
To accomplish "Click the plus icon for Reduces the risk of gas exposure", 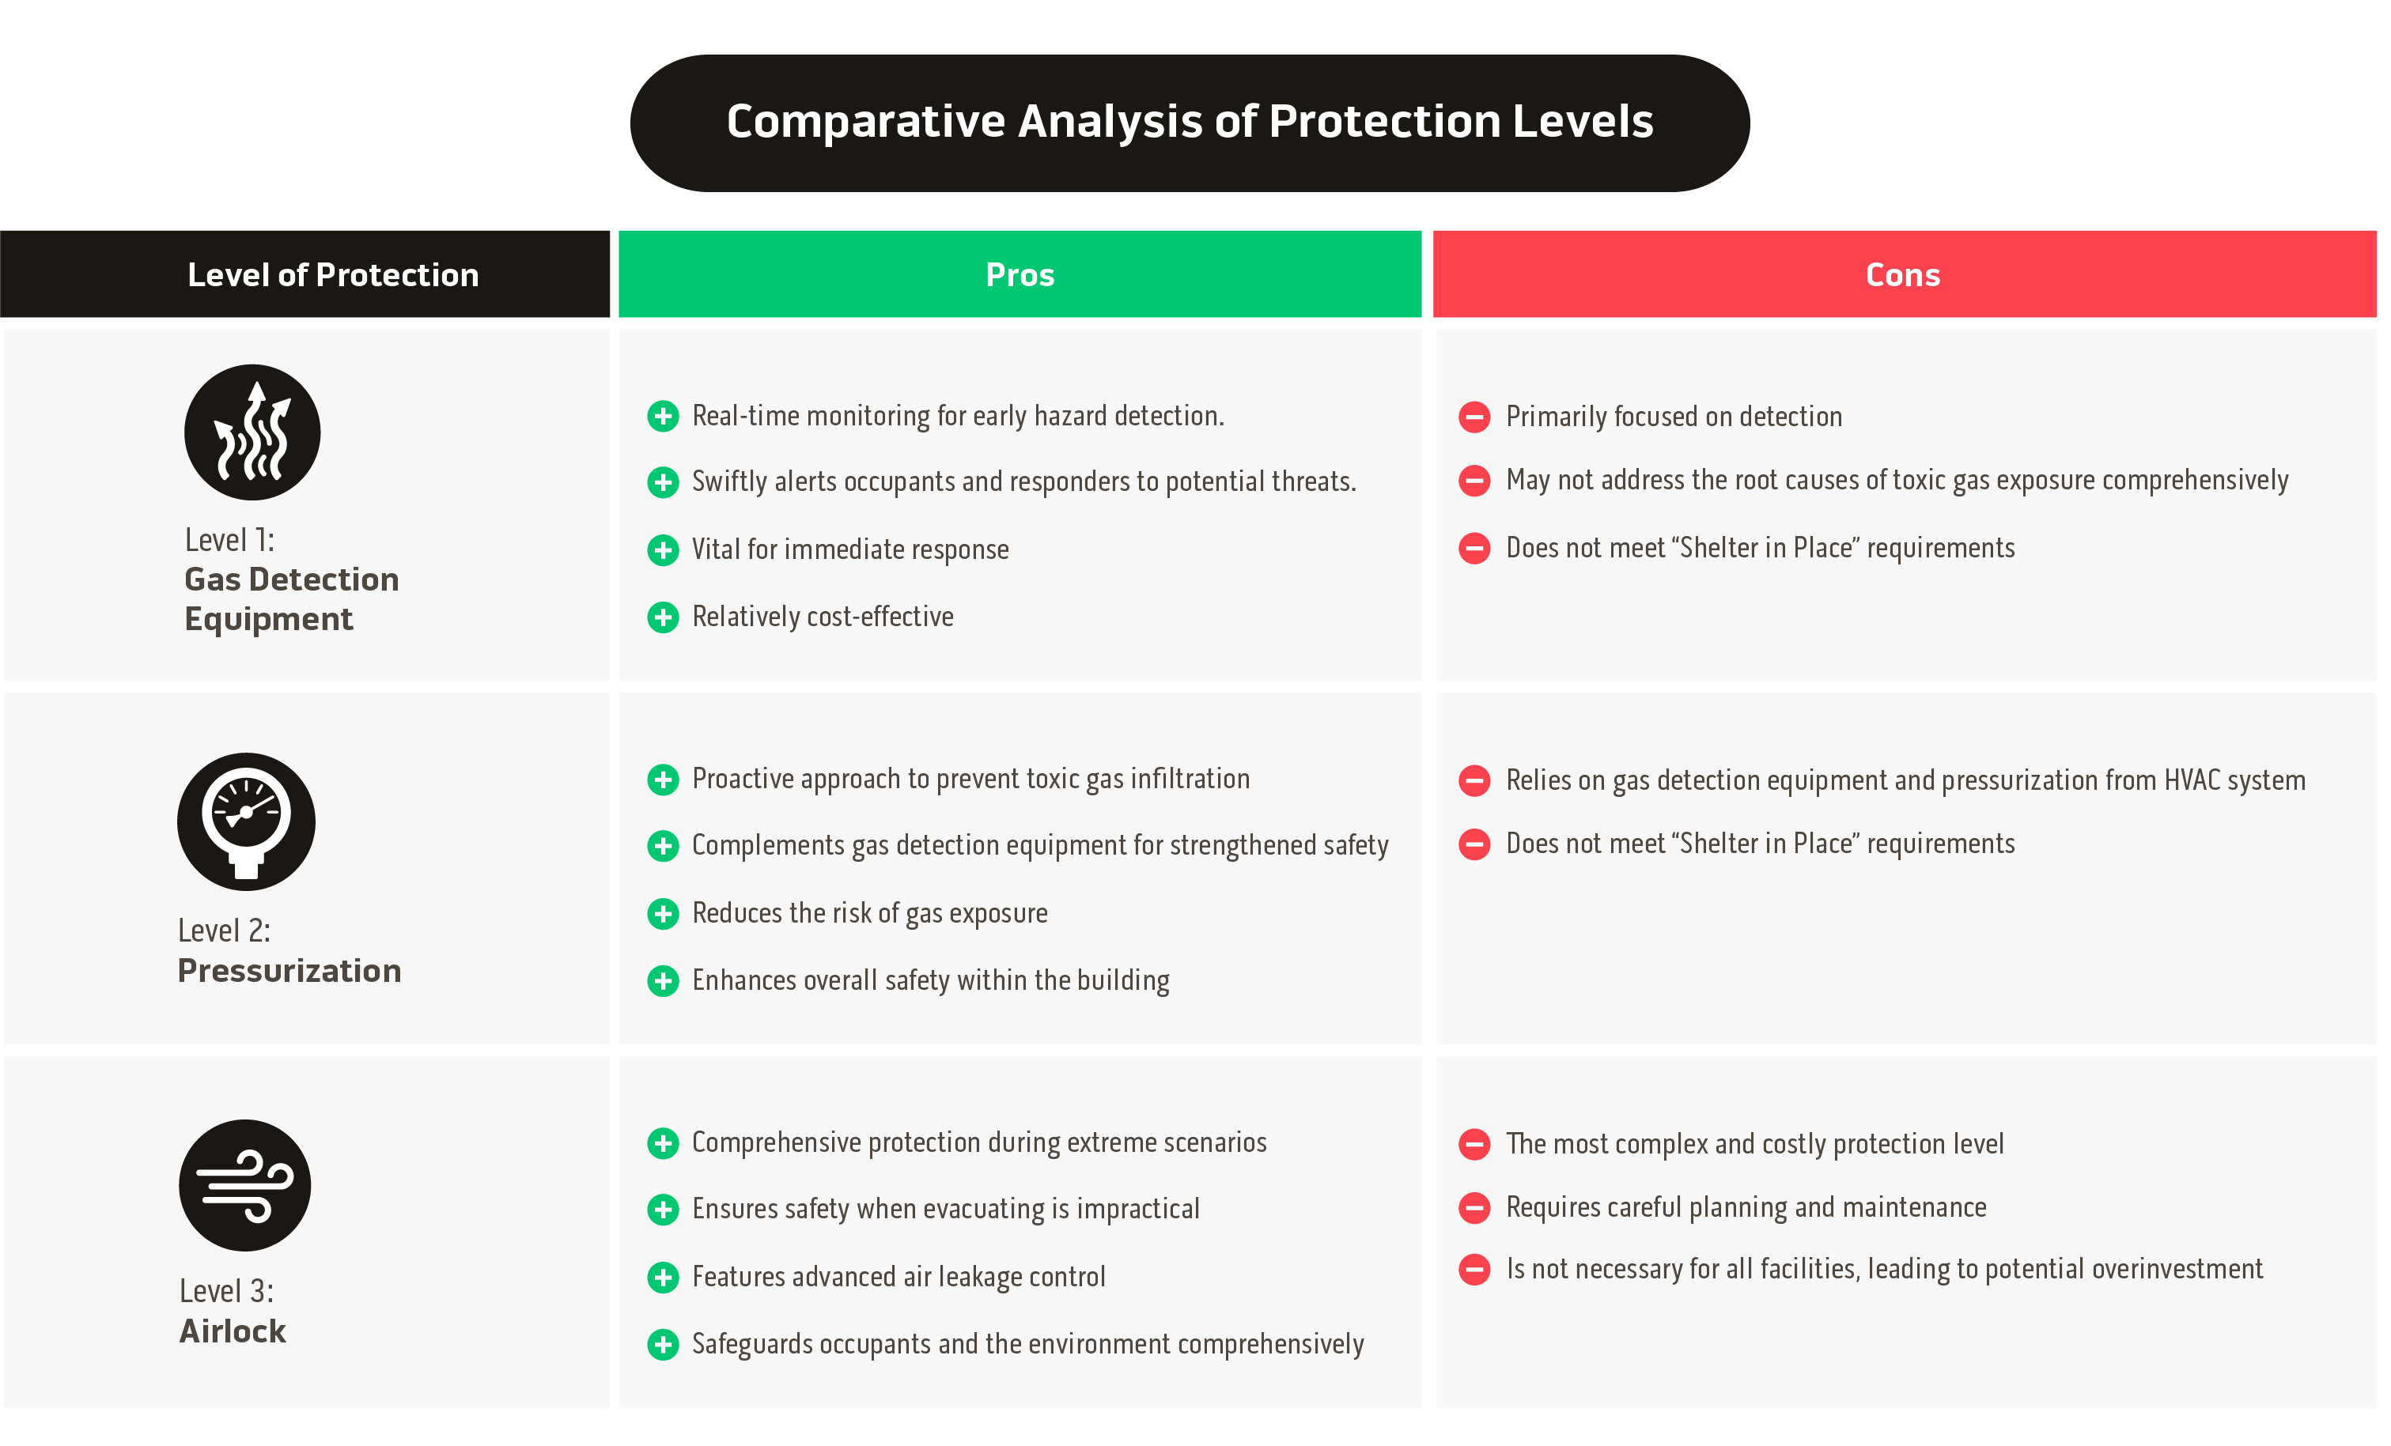I will (x=663, y=914).
